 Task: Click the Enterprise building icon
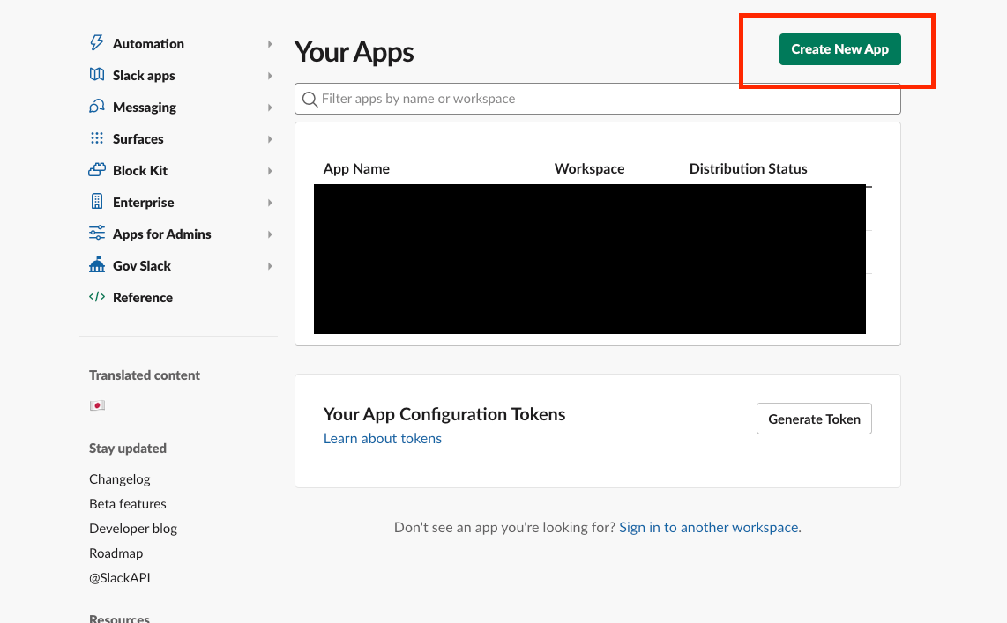click(96, 202)
